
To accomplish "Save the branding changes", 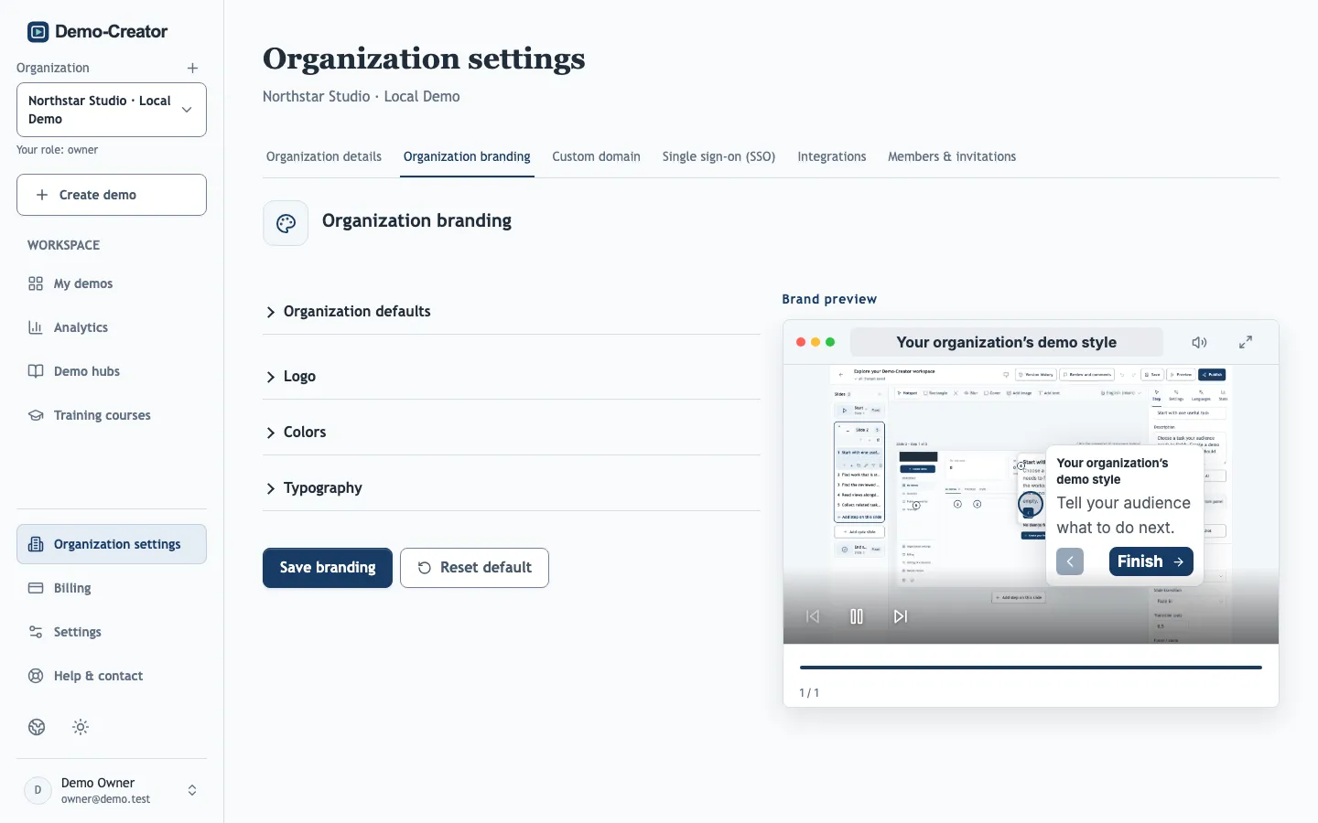I will pyautogui.click(x=328, y=568).
